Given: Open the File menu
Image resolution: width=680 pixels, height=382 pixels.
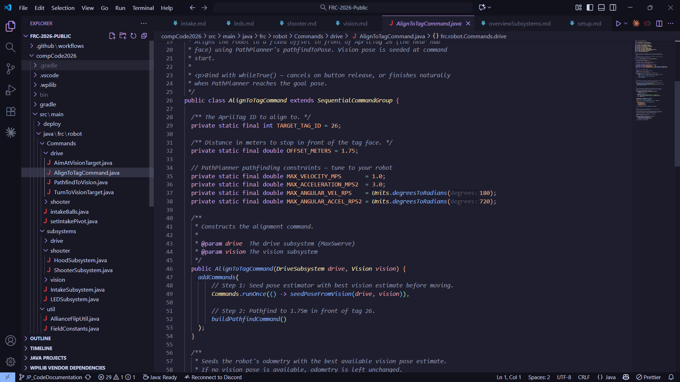Looking at the screenshot, I should click(23, 7).
